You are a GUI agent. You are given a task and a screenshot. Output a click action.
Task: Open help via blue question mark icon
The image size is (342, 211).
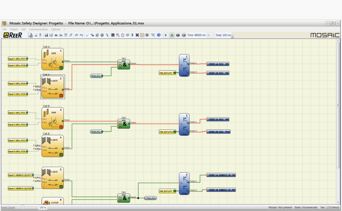pos(159,35)
